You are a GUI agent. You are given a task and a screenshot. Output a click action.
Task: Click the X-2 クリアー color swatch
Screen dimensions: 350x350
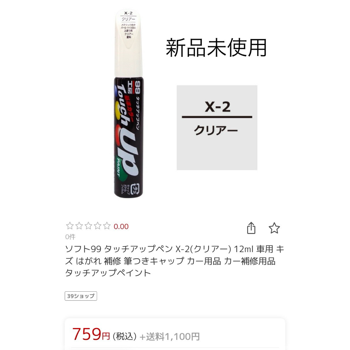pyautogui.click(x=217, y=127)
